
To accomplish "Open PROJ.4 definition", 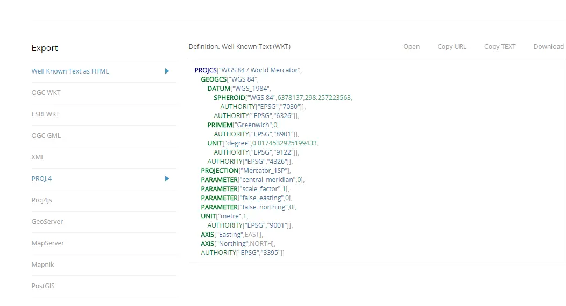I will [x=41, y=179].
